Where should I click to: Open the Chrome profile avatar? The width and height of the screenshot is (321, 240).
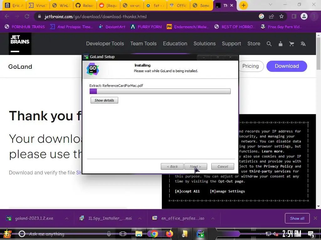tap(304, 17)
